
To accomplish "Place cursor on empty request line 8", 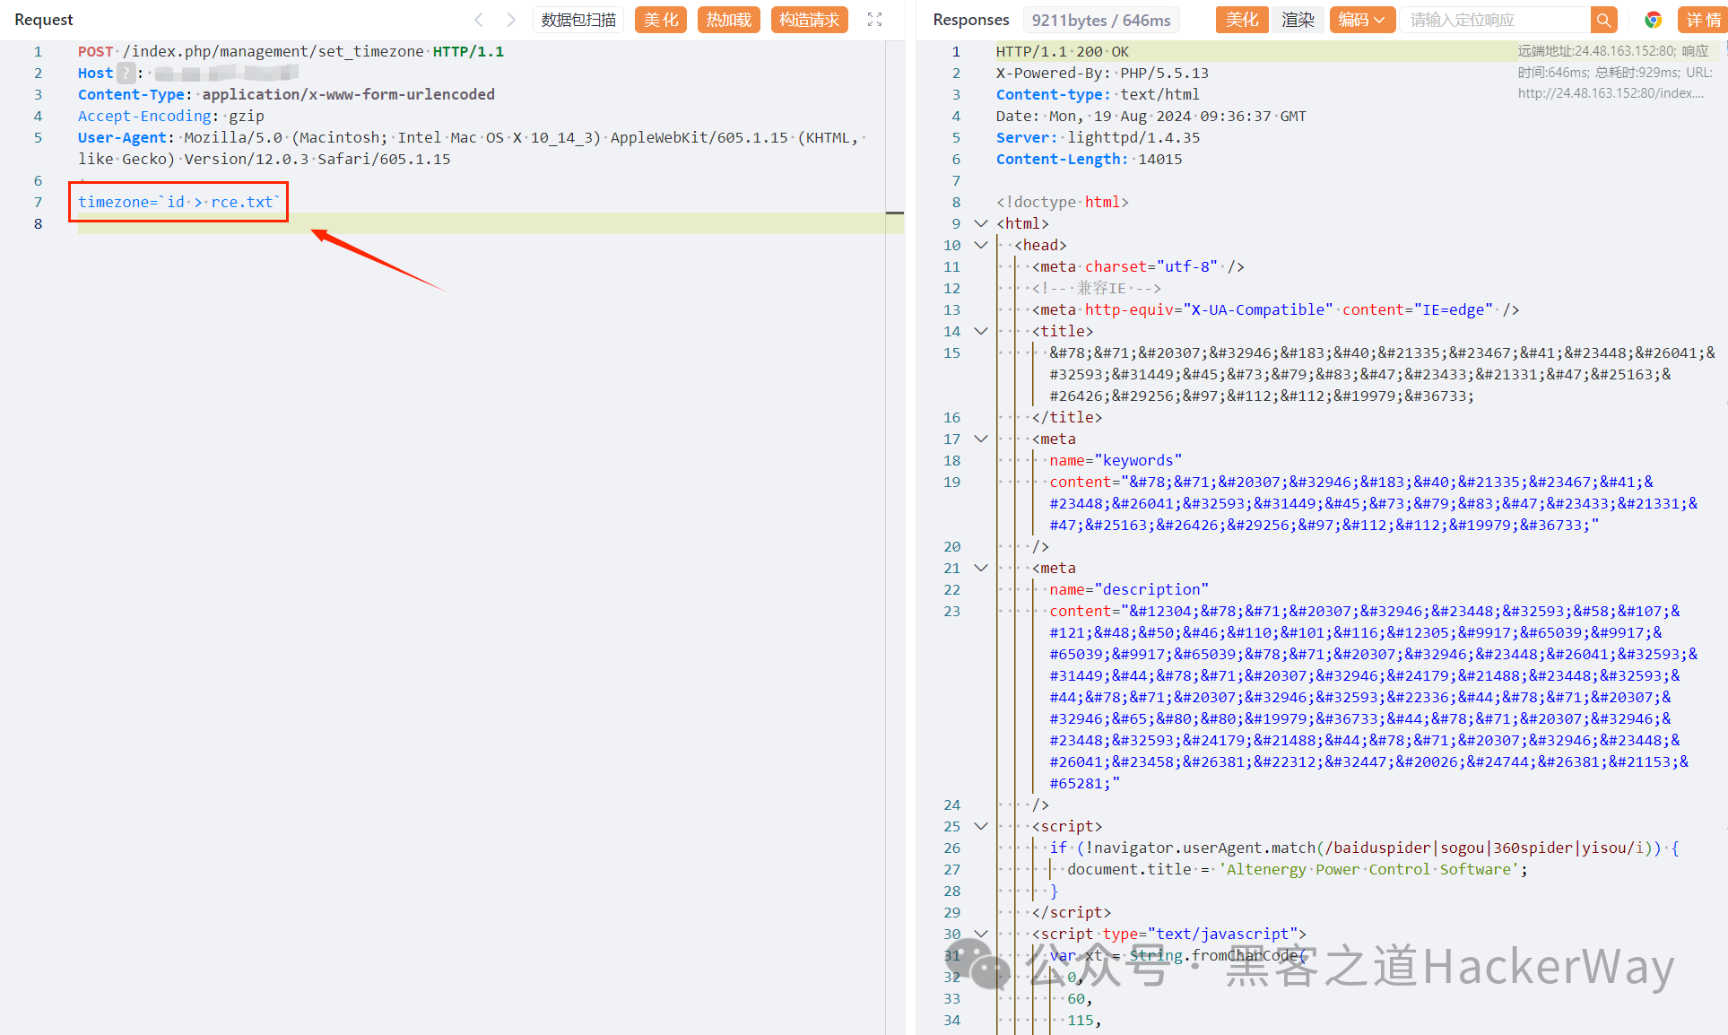I will pos(491,223).
